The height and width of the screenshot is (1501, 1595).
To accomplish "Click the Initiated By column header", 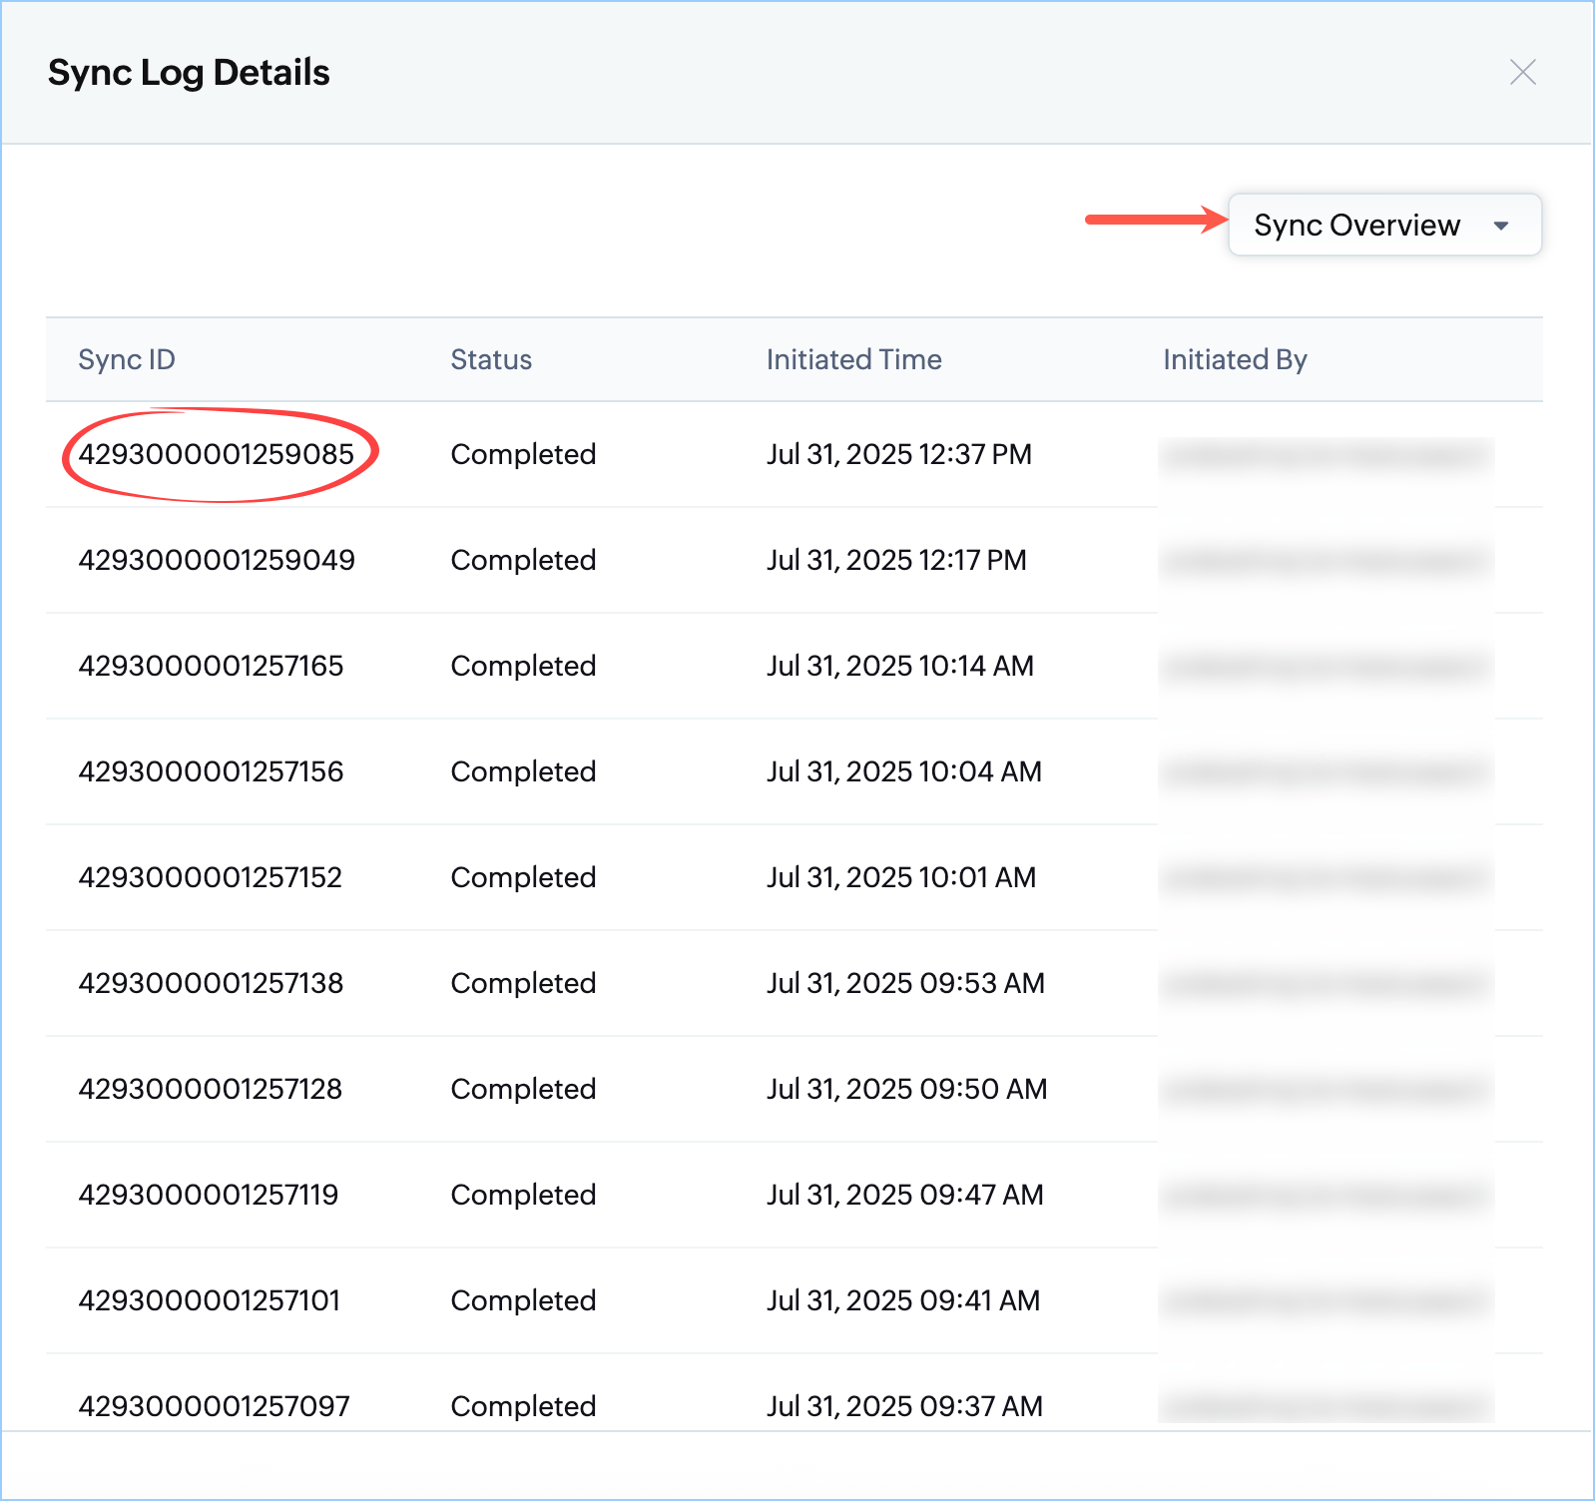I will click(1235, 359).
